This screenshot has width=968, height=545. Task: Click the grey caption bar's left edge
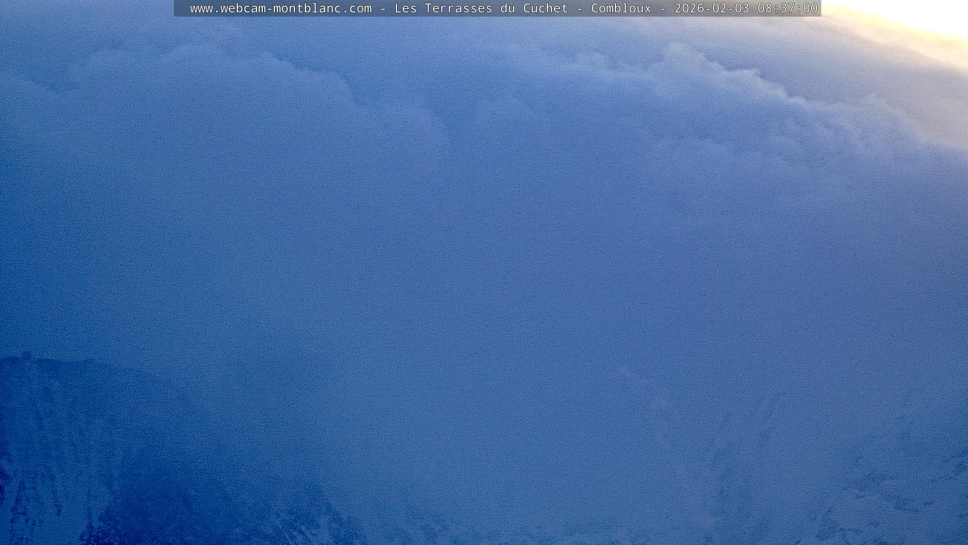[177, 8]
